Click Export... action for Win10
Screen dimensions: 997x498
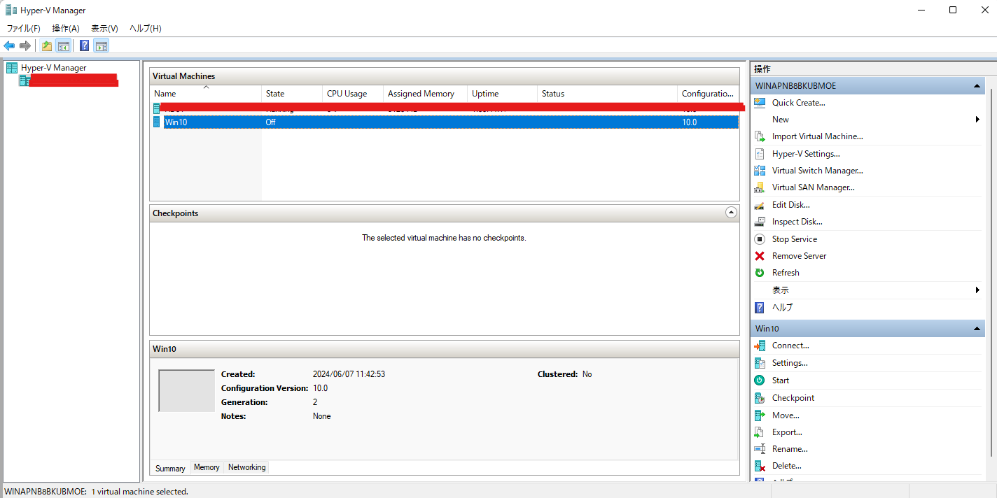click(x=787, y=432)
